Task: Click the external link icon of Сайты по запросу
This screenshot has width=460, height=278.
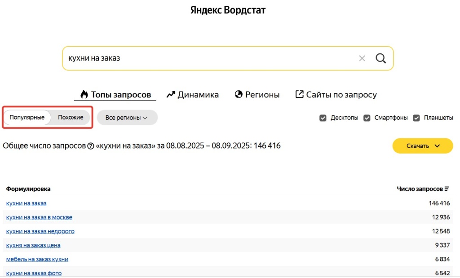Action: (x=299, y=94)
